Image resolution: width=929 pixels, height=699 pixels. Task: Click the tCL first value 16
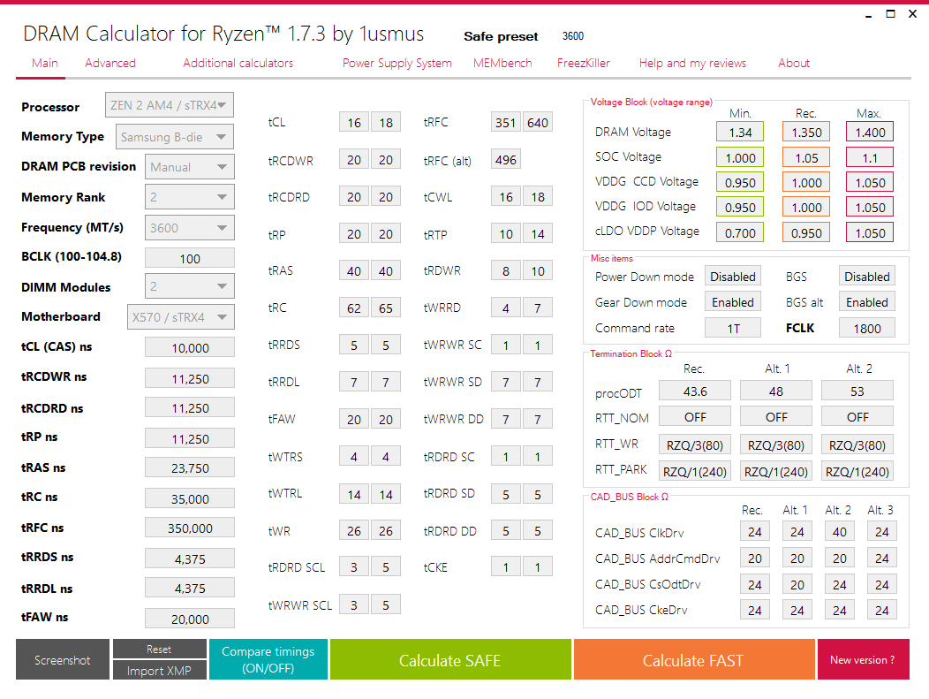[x=354, y=122]
